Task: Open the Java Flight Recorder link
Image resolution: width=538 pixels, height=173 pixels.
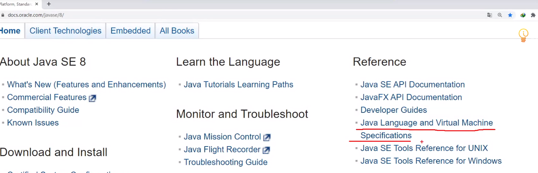Action: click(x=222, y=150)
